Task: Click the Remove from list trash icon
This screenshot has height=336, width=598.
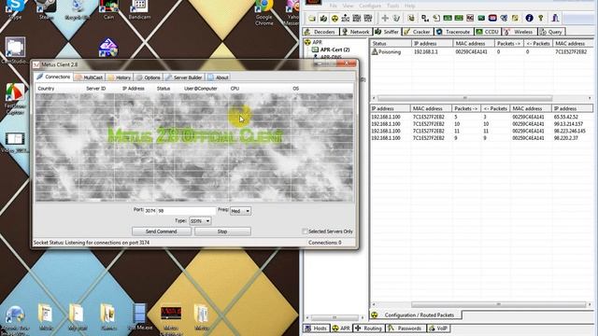Action: pos(396,18)
